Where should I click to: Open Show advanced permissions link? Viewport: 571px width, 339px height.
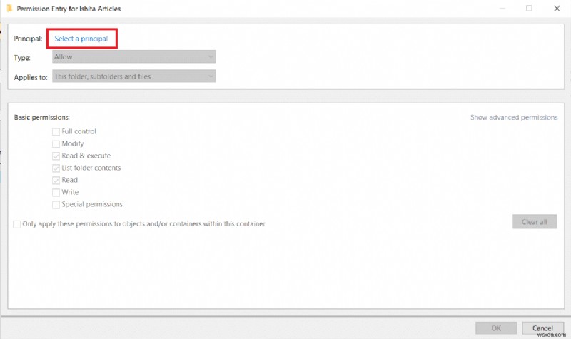tap(514, 118)
